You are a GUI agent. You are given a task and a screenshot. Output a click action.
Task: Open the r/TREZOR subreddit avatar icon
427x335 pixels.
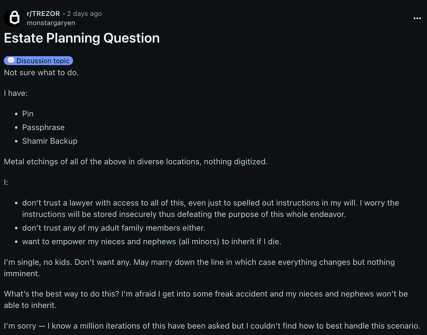13,18
